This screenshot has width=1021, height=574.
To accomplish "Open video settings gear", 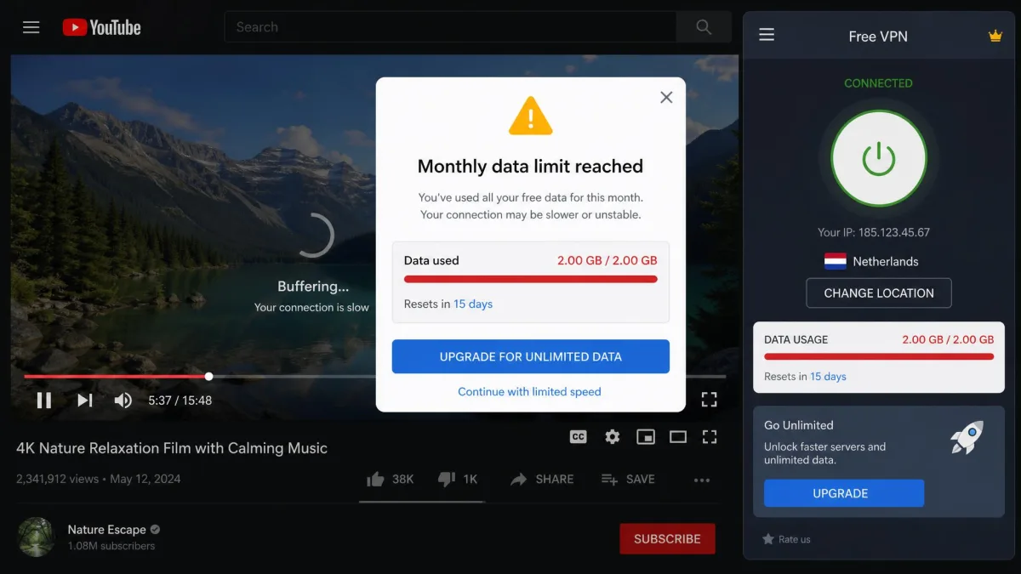I will tap(612, 436).
